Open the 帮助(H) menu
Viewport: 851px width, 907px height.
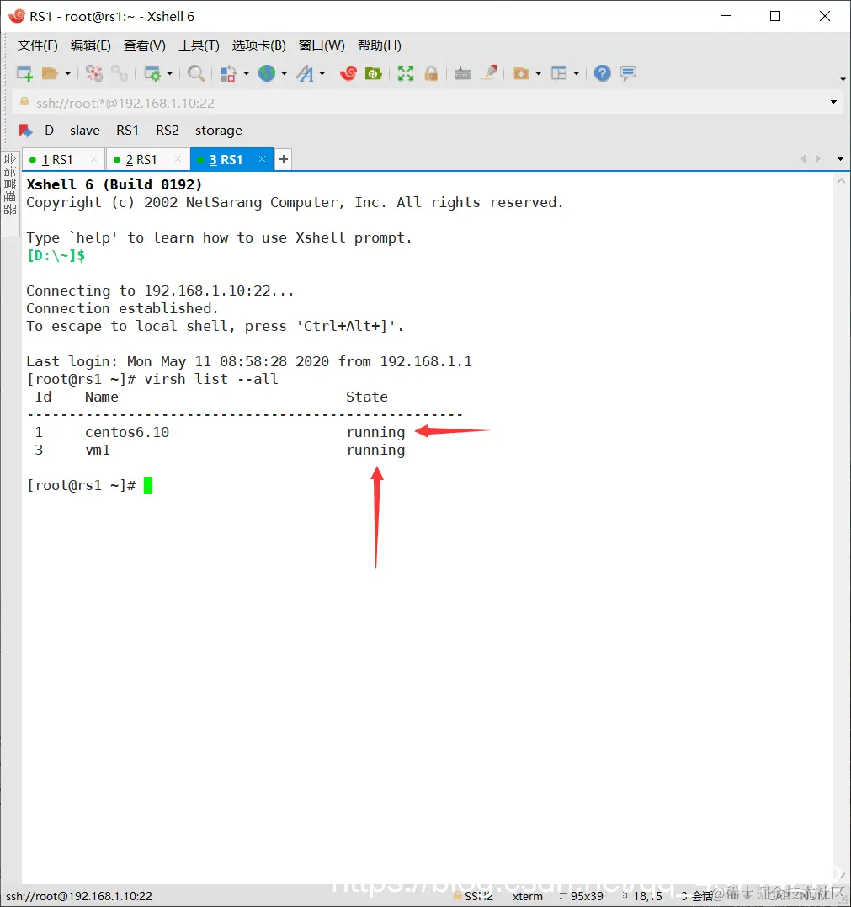[380, 45]
